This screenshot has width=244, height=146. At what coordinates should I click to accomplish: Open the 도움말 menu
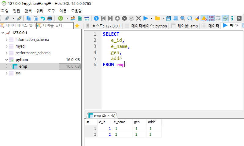pyautogui.click(x=76, y=11)
